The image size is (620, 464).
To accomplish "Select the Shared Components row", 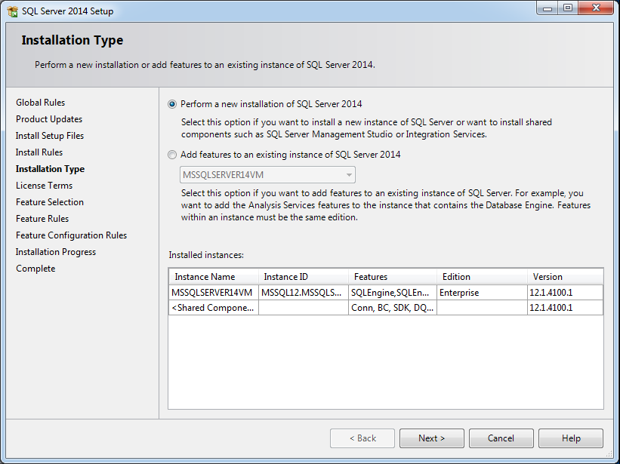I will [x=214, y=308].
